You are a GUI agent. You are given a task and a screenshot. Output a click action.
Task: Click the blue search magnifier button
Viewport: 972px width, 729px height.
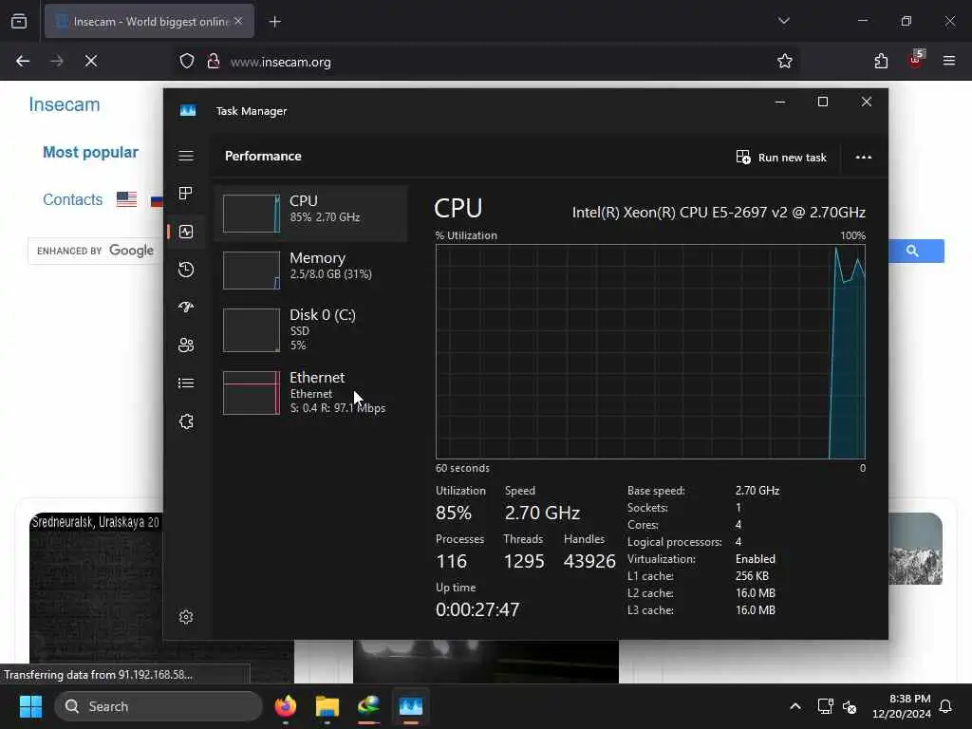(x=915, y=251)
